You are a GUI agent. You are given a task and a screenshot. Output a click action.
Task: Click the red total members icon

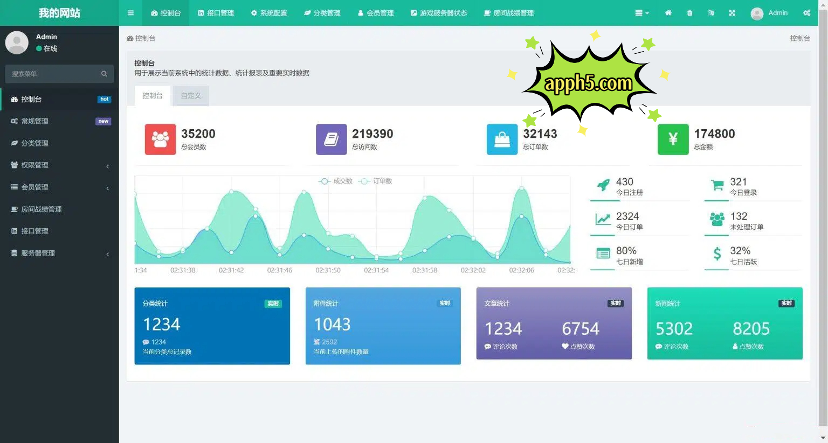(160, 139)
